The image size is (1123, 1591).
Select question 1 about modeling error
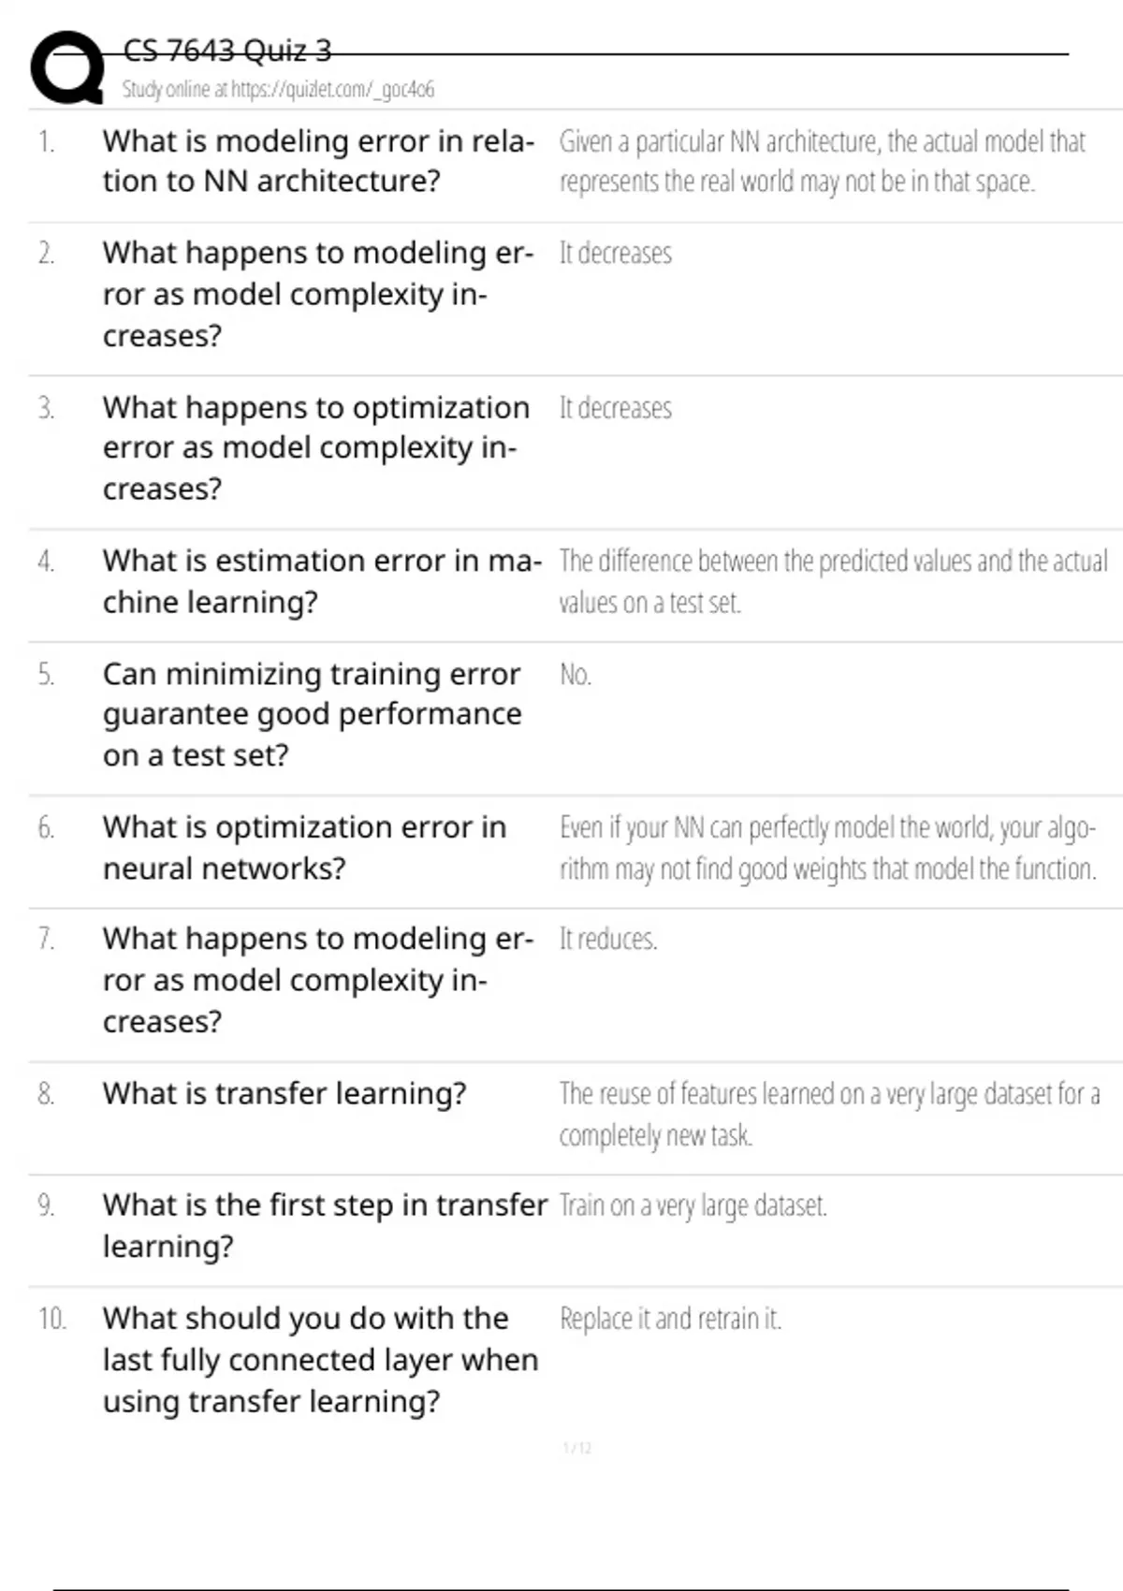(x=318, y=161)
